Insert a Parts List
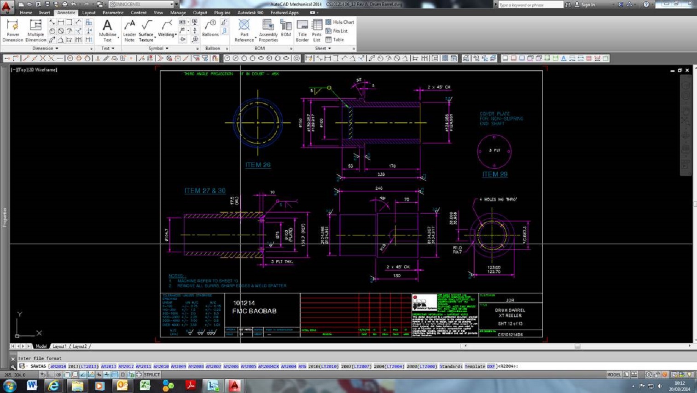 tap(317, 31)
